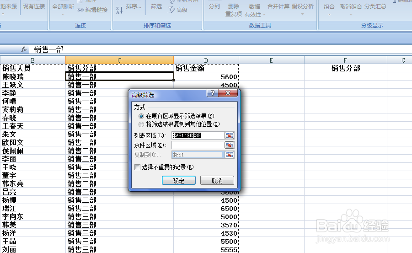Click cell 销售金额 header
This screenshot has height=253, width=412.
(x=206, y=68)
